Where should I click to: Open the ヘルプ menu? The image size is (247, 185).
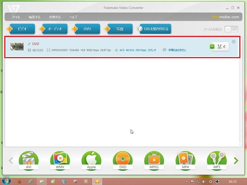[x=73, y=17]
